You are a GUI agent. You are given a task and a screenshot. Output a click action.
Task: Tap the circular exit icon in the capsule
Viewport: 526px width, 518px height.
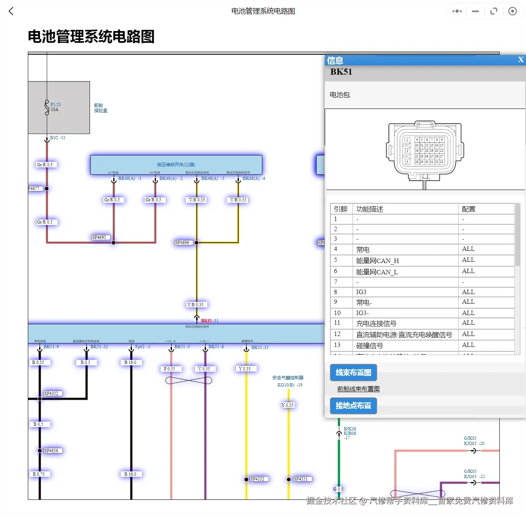click(x=512, y=11)
